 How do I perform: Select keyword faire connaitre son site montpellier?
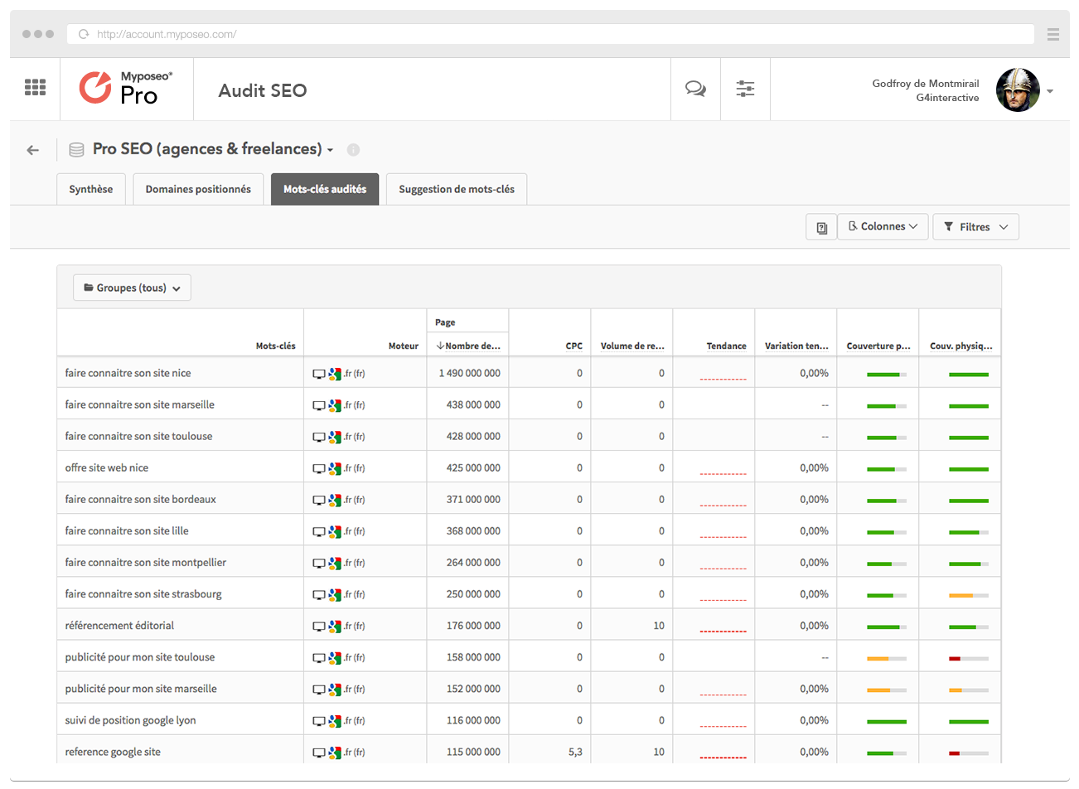145,562
